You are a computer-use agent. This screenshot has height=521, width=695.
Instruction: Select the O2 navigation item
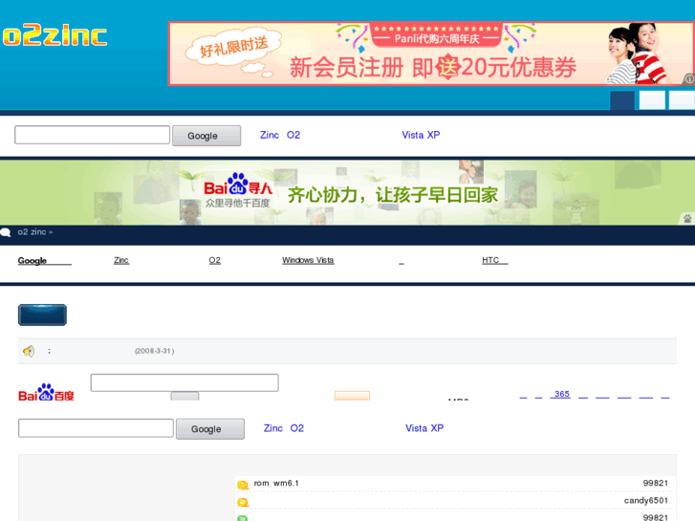[x=214, y=260]
